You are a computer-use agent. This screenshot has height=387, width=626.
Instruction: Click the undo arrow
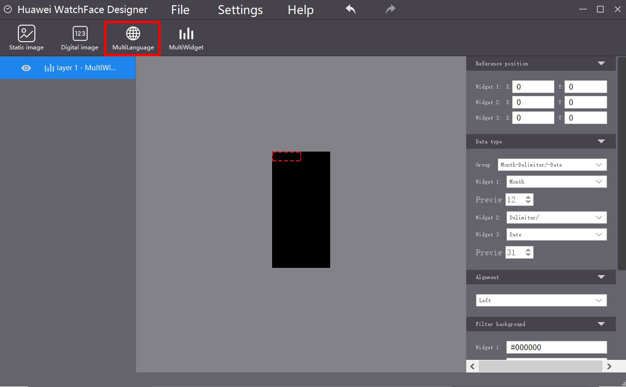tap(351, 9)
